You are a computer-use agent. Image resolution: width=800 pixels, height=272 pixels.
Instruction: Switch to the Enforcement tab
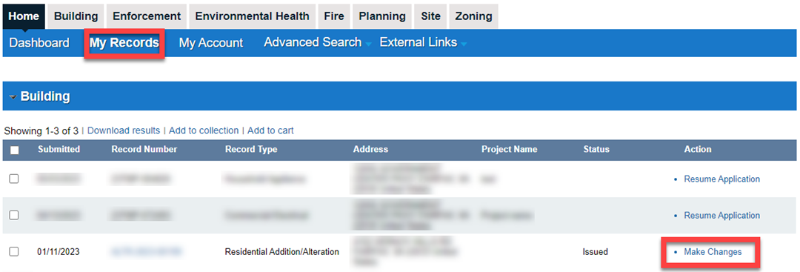pos(147,16)
